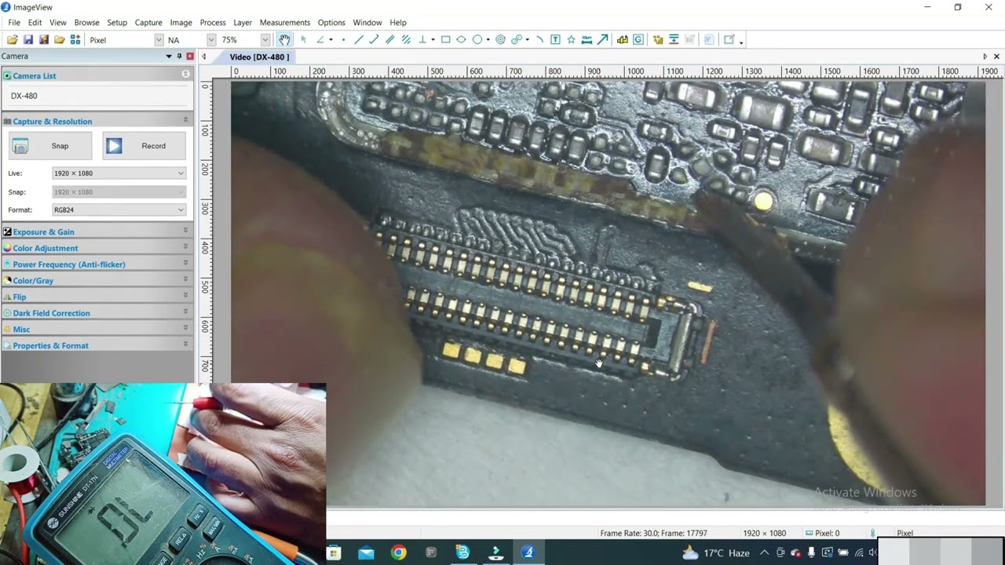Select the arrow pointer tool
This screenshot has width=1005, height=565.
point(303,39)
